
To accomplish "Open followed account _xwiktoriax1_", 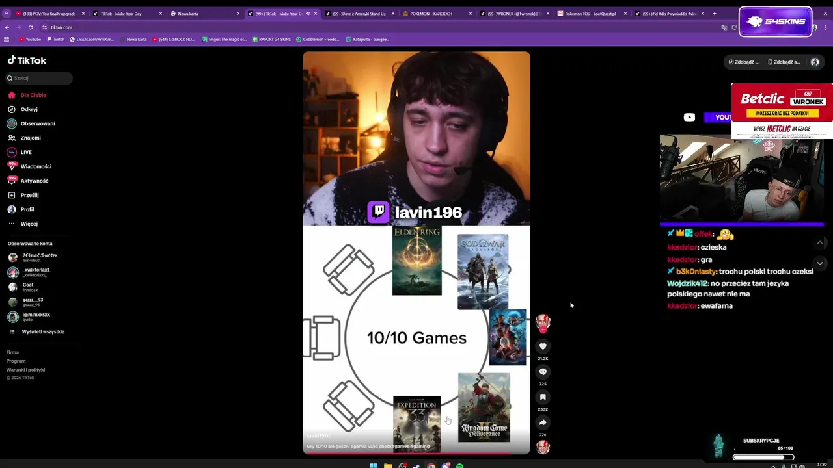I will [29, 272].
